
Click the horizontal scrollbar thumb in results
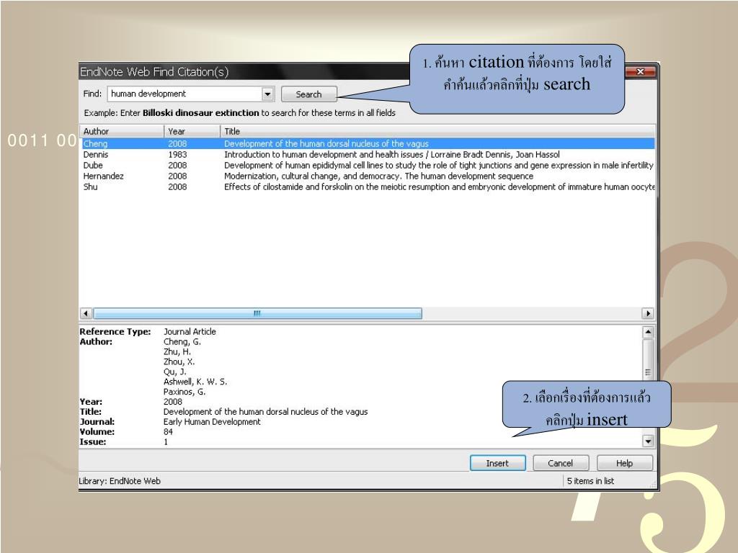click(x=257, y=313)
